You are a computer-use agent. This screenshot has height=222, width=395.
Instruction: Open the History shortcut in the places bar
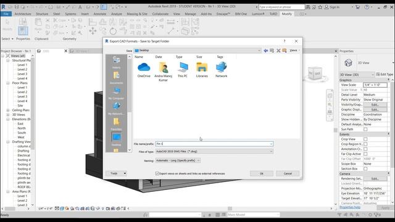[117, 62]
